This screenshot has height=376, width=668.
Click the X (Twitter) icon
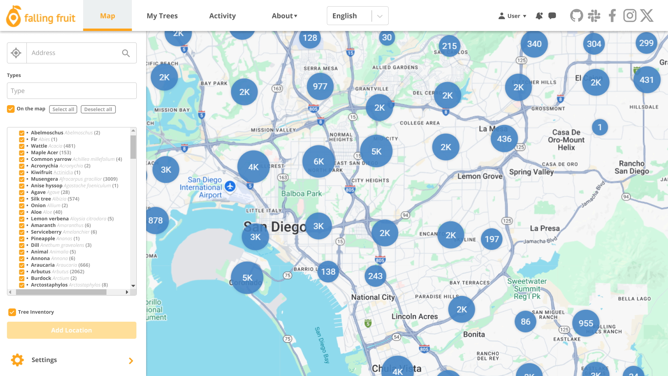[x=647, y=16]
